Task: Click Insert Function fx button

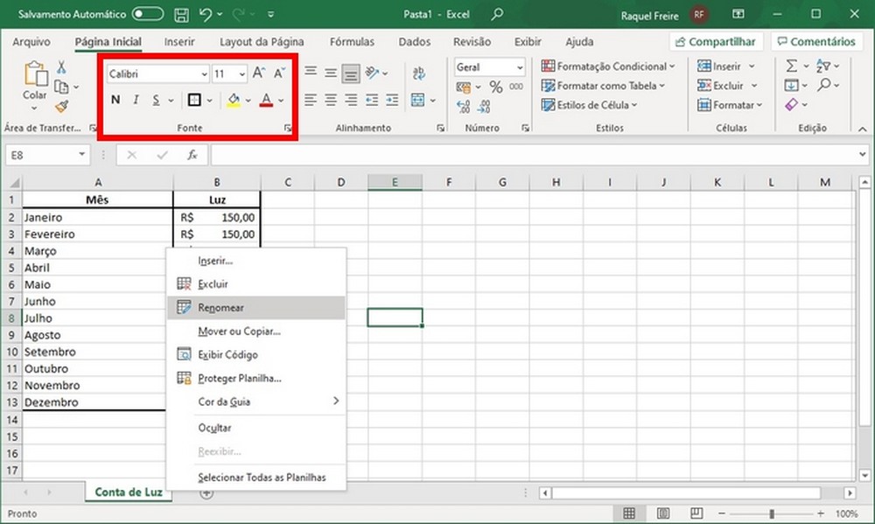Action: pyautogui.click(x=192, y=155)
